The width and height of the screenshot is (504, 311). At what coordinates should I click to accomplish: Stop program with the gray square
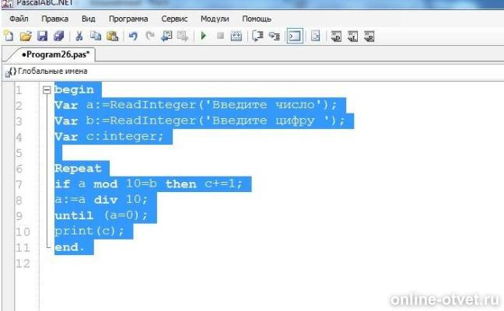click(x=220, y=36)
